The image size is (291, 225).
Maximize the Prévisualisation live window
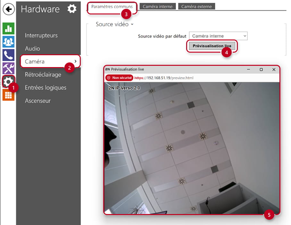261,69
